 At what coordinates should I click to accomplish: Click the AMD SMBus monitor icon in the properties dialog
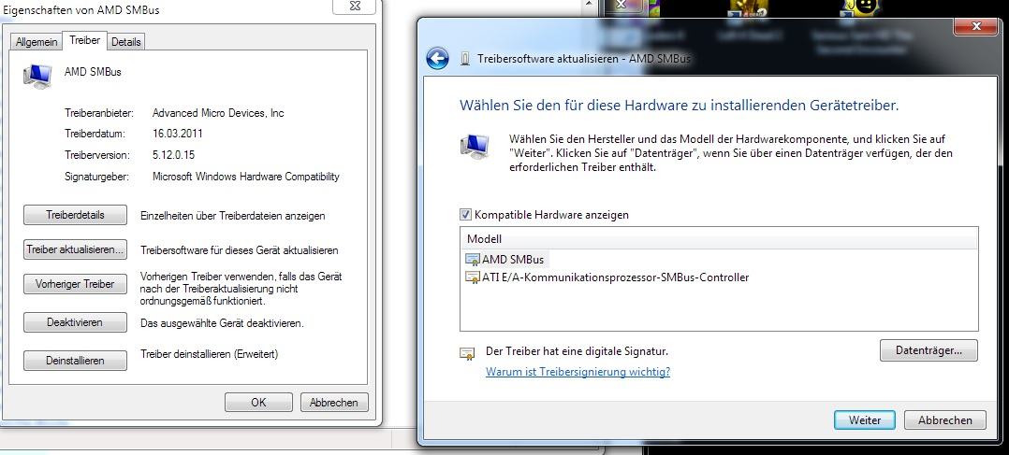[37, 76]
